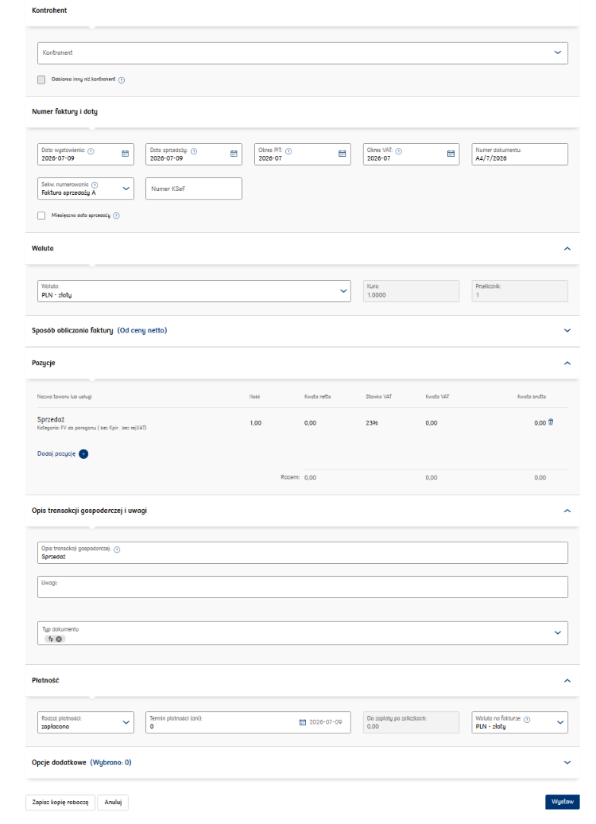The image size is (596, 824).
Task: Click the Przelicznik field
Action: point(520,291)
